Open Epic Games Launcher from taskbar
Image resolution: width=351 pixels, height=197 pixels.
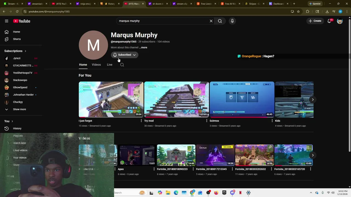pyautogui.click(x=224, y=193)
